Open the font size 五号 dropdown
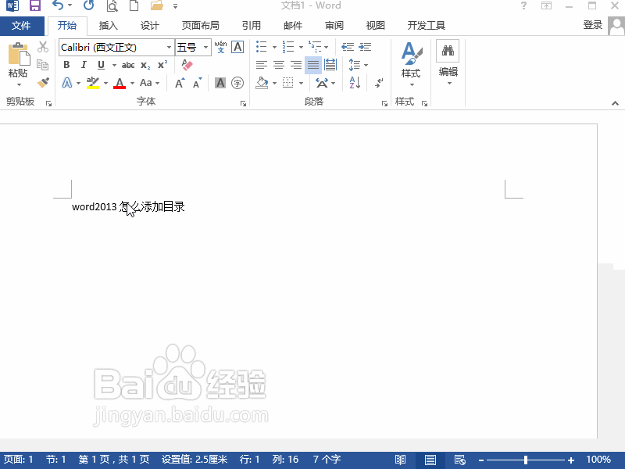This screenshot has height=469, width=625. pos(205,48)
